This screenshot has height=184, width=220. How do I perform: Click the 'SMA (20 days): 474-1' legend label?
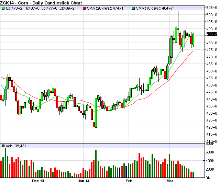tap(105, 8)
